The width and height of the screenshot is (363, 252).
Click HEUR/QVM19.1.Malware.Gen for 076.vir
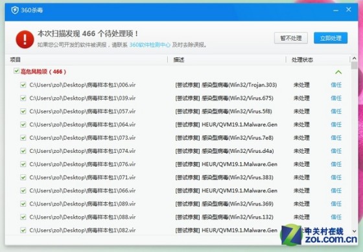coord(240,164)
